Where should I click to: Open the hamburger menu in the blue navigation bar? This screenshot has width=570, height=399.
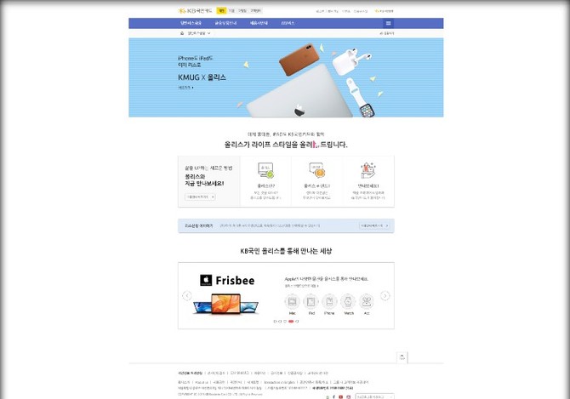pos(388,23)
